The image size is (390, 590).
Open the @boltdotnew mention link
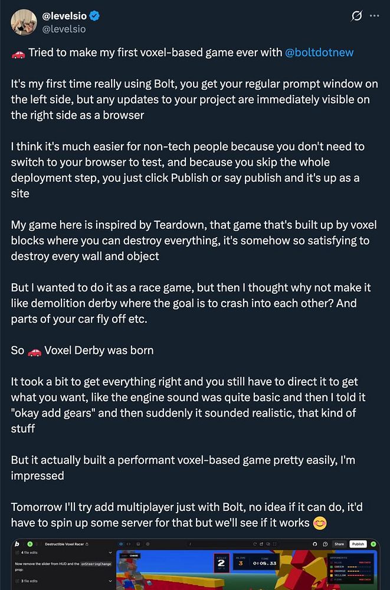coord(319,53)
